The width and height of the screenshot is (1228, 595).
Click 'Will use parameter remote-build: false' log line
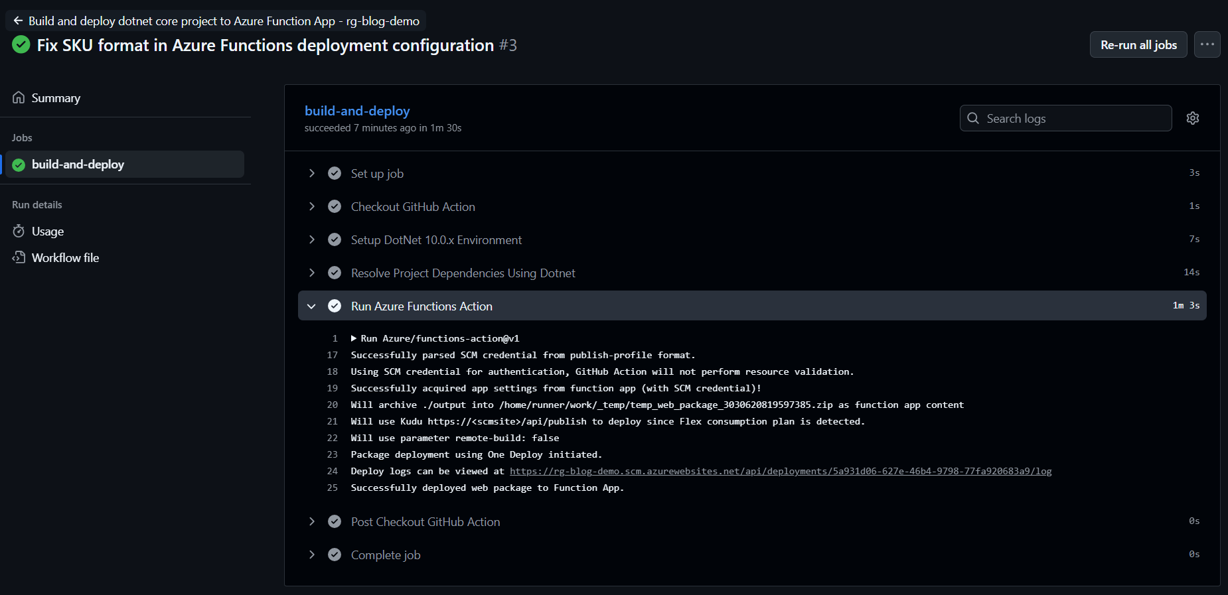click(x=455, y=438)
